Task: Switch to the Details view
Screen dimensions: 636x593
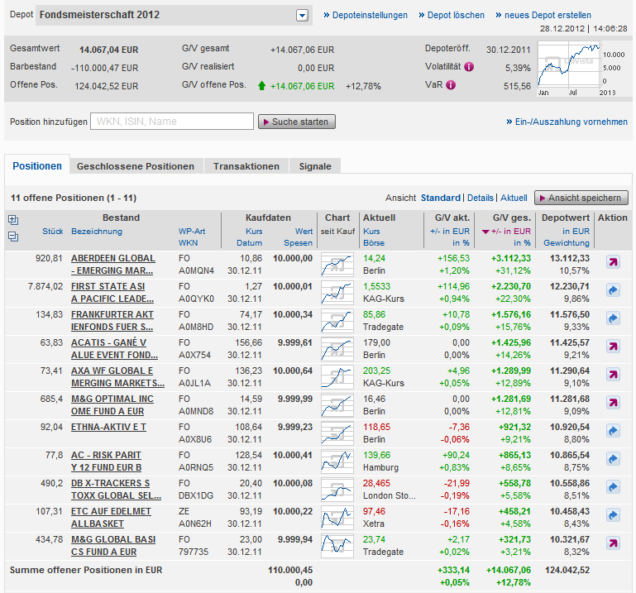Action: coord(480,198)
